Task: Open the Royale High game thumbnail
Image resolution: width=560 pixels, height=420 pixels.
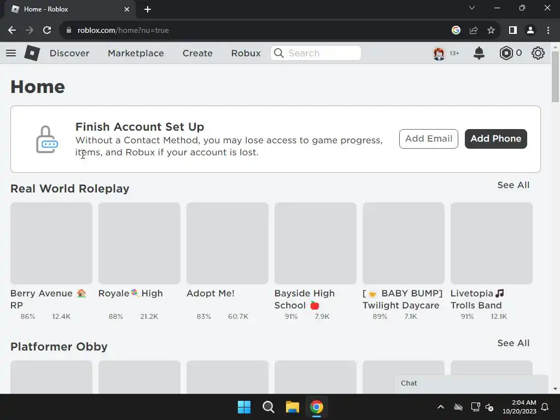Action: 139,243
